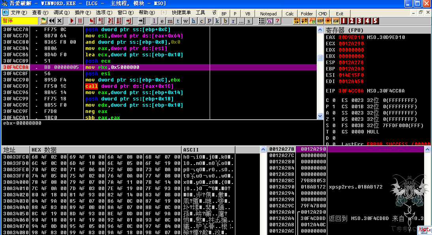Viewport: 432px width, 235px height.
Task: Click the 地址 column header in dump
Action: pos(15,150)
